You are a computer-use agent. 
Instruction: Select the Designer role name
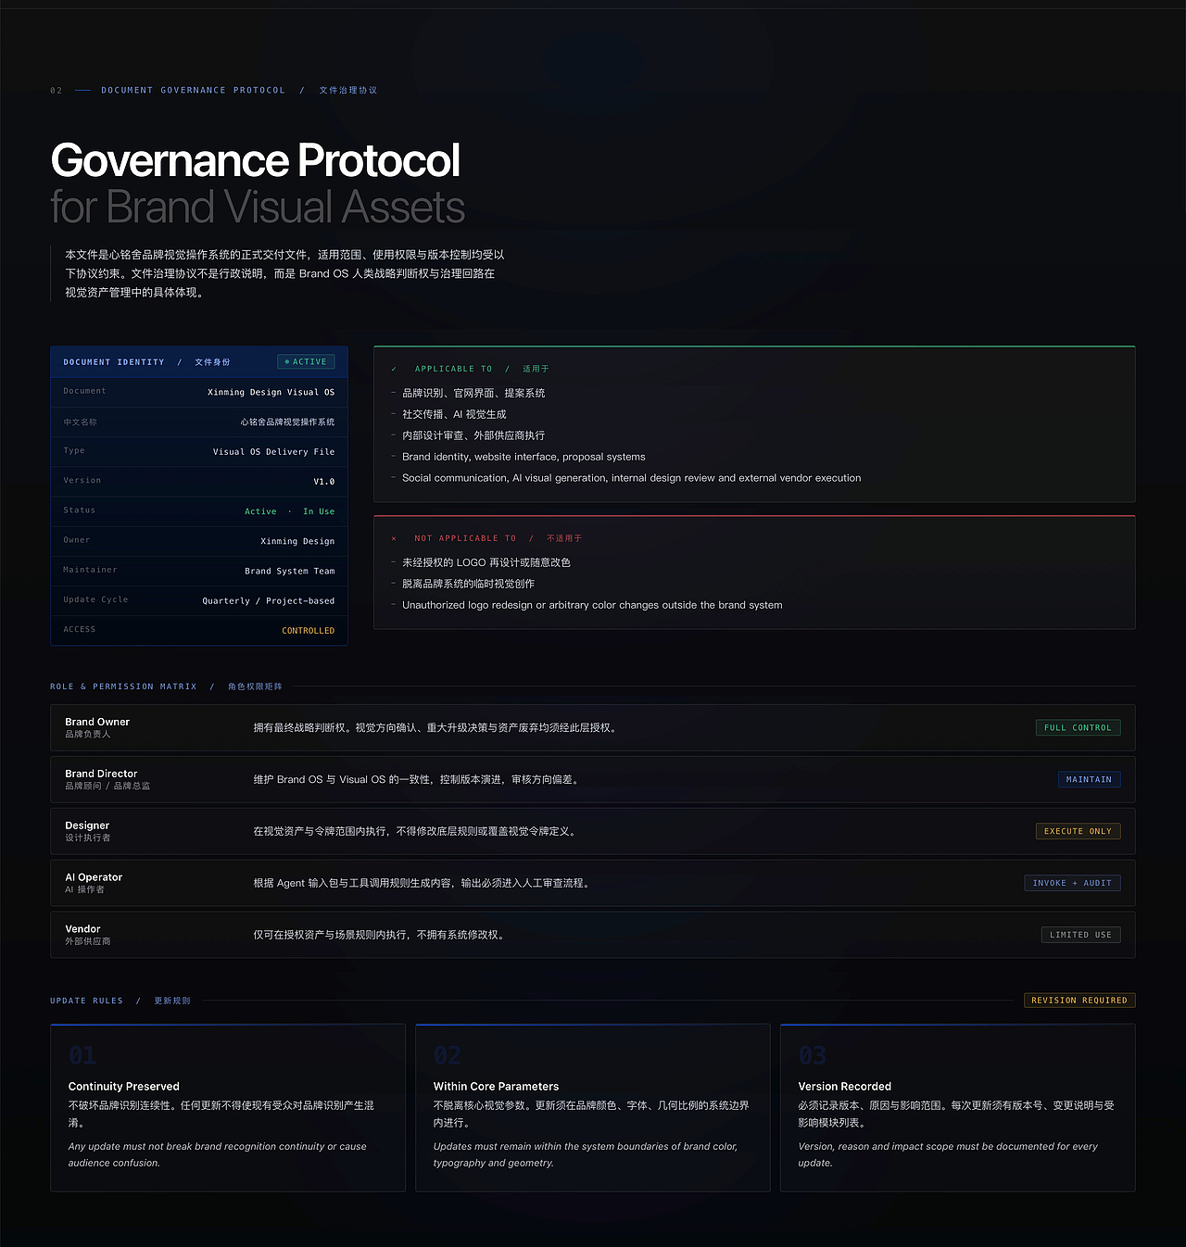pos(87,825)
